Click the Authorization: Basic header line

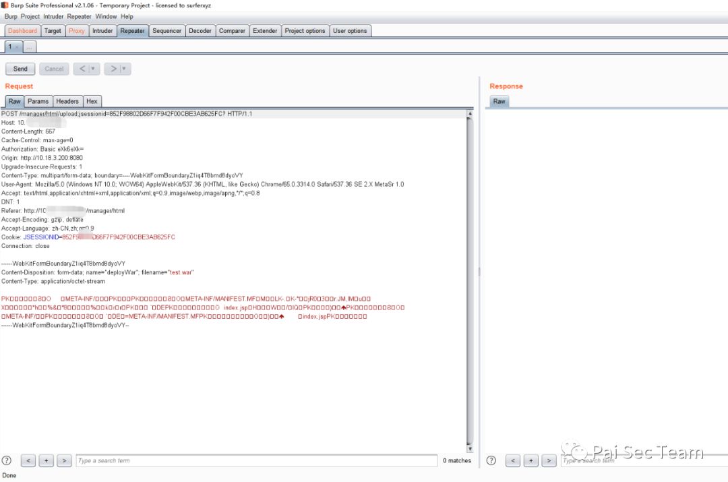42,149
